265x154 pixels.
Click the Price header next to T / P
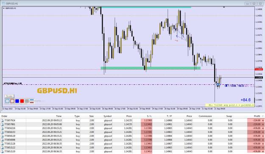pos(189,116)
